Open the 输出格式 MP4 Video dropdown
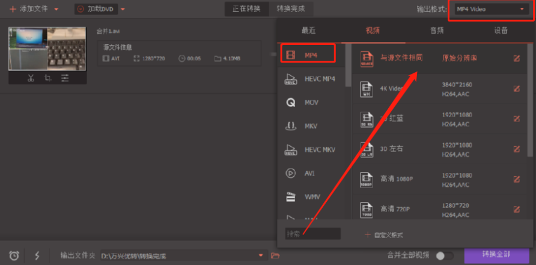The height and width of the screenshot is (265, 536). pos(490,9)
